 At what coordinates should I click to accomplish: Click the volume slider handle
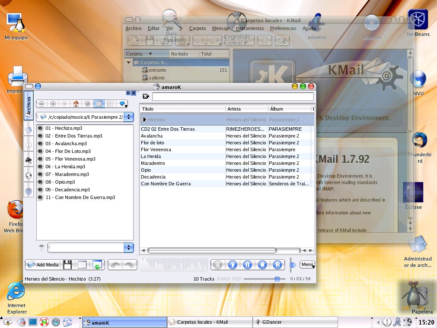point(293,265)
